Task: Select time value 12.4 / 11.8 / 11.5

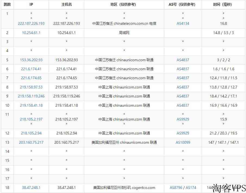Action: pos(223,78)
